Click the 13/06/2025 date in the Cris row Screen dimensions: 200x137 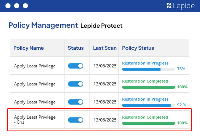[x=105, y=120]
